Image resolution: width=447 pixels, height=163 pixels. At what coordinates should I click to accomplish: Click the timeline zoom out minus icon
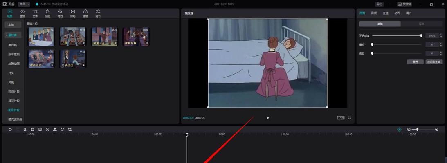(409, 130)
